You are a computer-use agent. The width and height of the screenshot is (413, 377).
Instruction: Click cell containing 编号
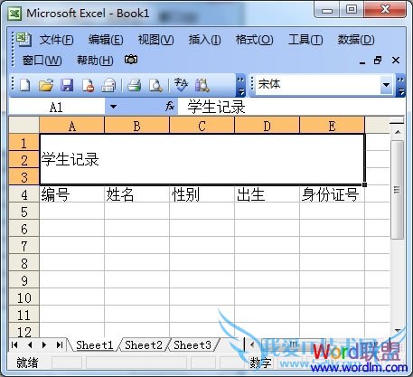[71, 194]
